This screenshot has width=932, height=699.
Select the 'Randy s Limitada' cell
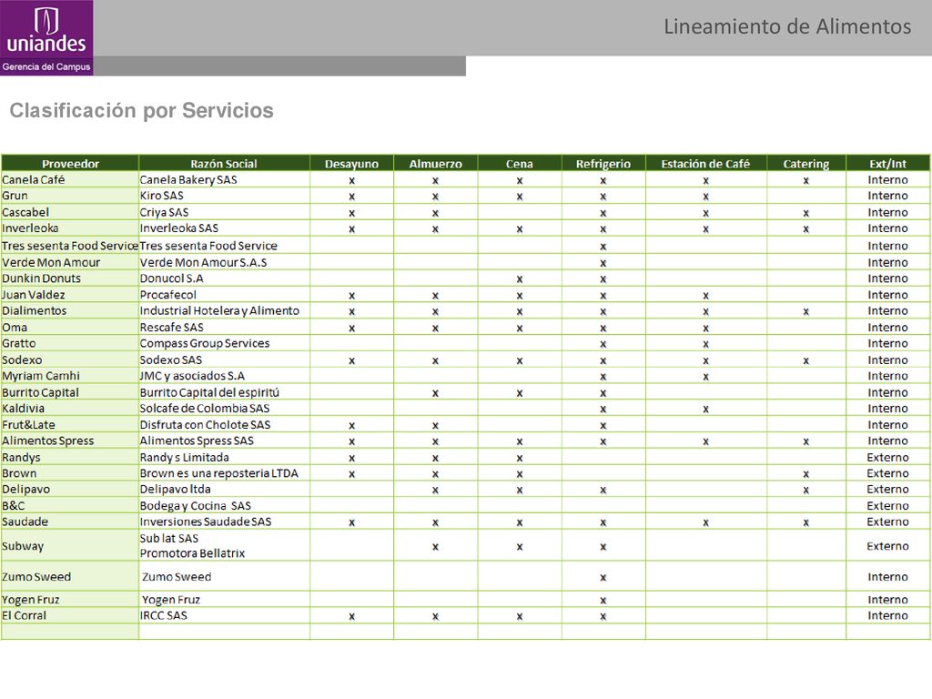(x=224, y=457)
